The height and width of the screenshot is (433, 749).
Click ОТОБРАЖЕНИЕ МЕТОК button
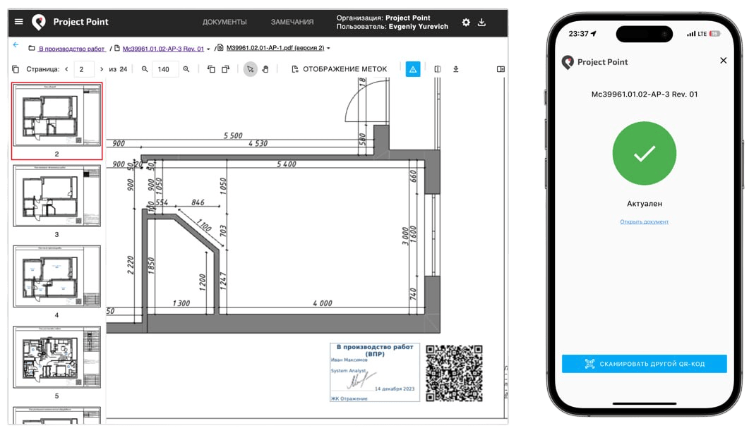(x=340, y=69)
